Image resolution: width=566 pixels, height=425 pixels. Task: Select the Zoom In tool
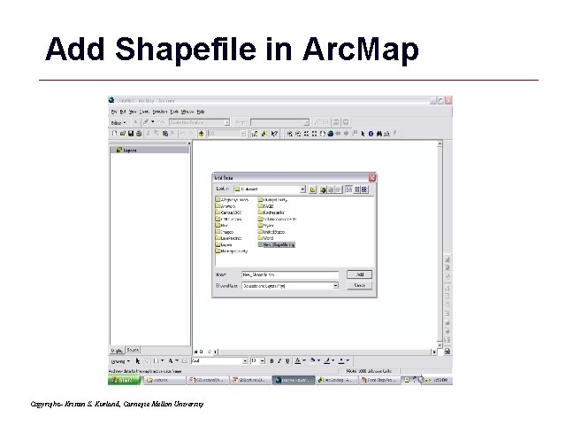pos(289,134)
